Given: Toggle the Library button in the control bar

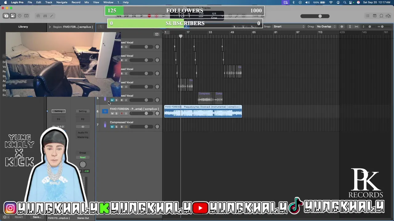Looking at the screenshot, I should click(x=6, y=16).
